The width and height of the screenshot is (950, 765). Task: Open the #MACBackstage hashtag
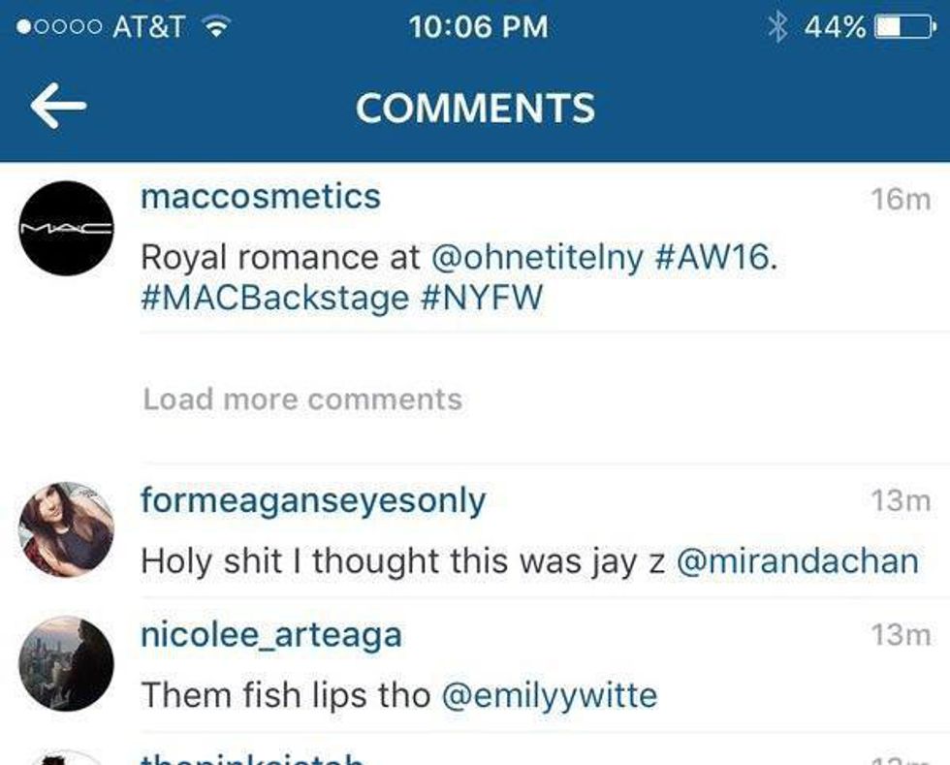[x=274, y=297]
